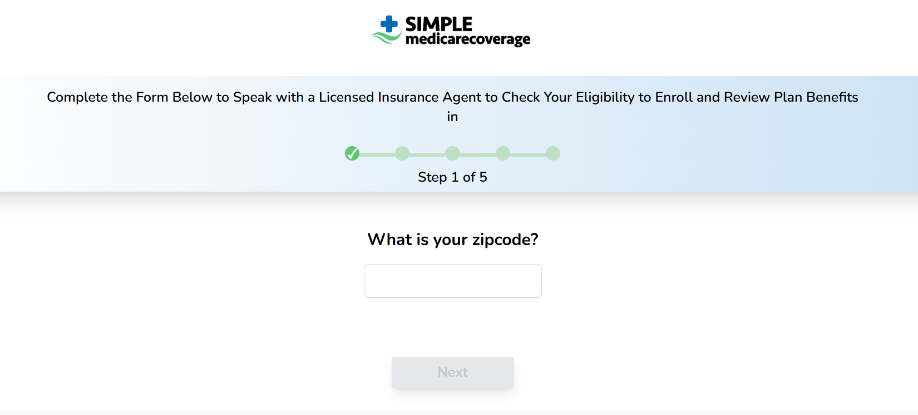Click the progress line between steps one and two
The image size is (918, 415).
tap(377, 154)
